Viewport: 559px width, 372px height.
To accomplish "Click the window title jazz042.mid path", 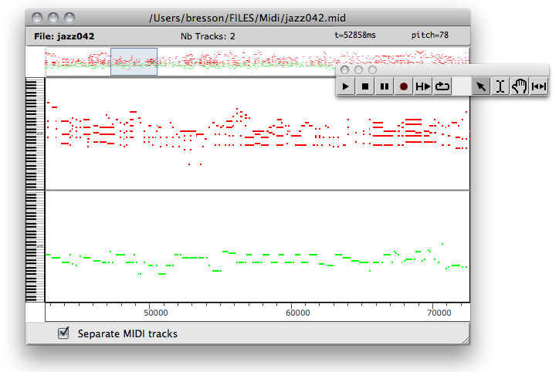I will tap(247, 18).
